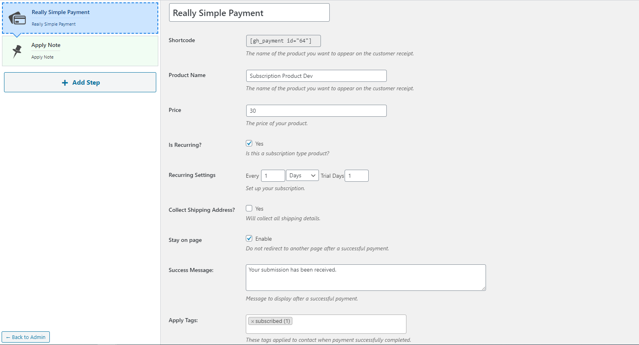Click the Trial Days number field
Viewport: 639px width, 345px height.
click(356, 176)
